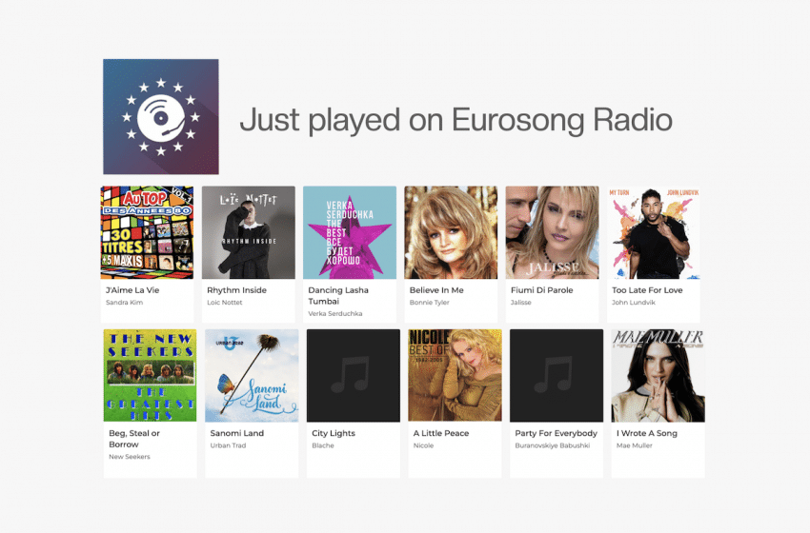Select John Lundvik's My Turn cover
This screenshot has width=810, height=533.
(x=654, y=232)
